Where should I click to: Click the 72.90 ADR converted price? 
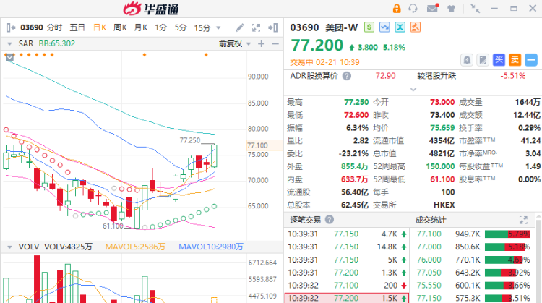385,76
